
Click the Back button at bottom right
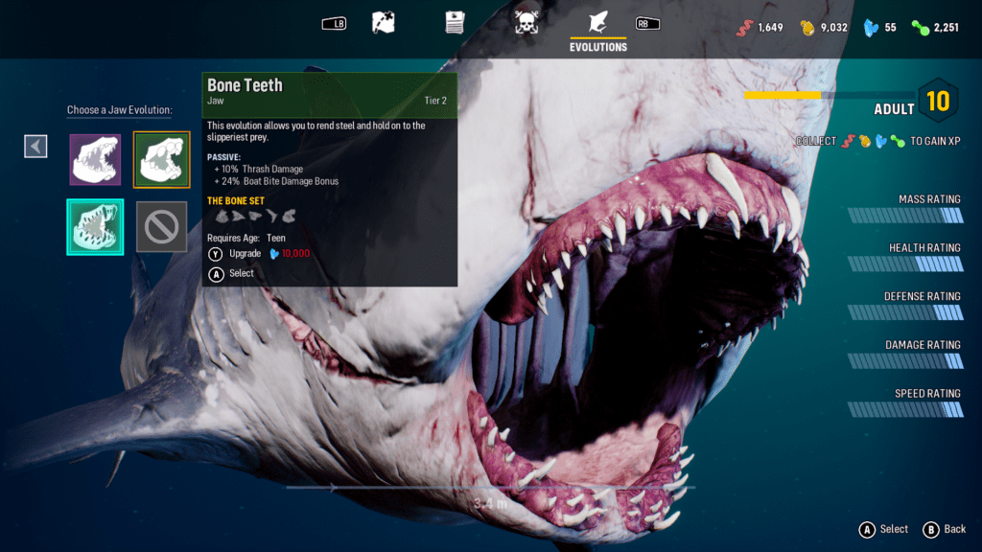(x=944, y=529)
